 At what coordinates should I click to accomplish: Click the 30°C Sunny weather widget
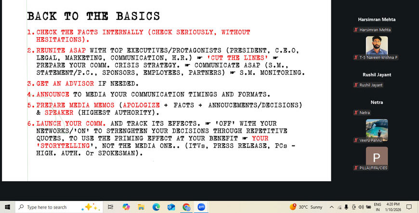[x=306, y=207]
